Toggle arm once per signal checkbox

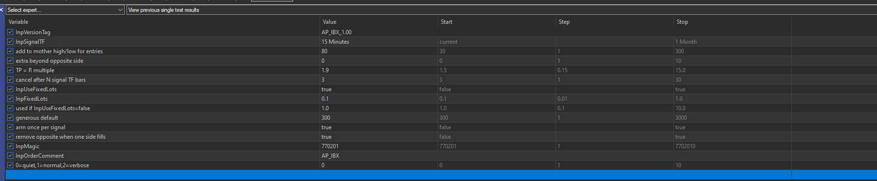[x=10, y=127]
